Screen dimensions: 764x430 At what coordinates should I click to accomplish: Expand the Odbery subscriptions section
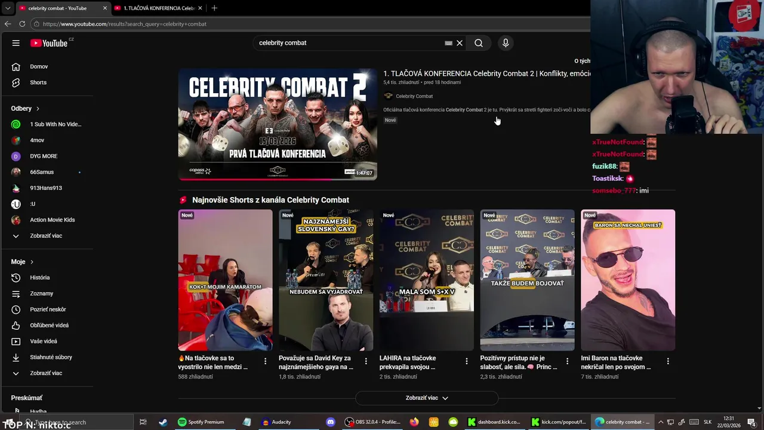38,109
